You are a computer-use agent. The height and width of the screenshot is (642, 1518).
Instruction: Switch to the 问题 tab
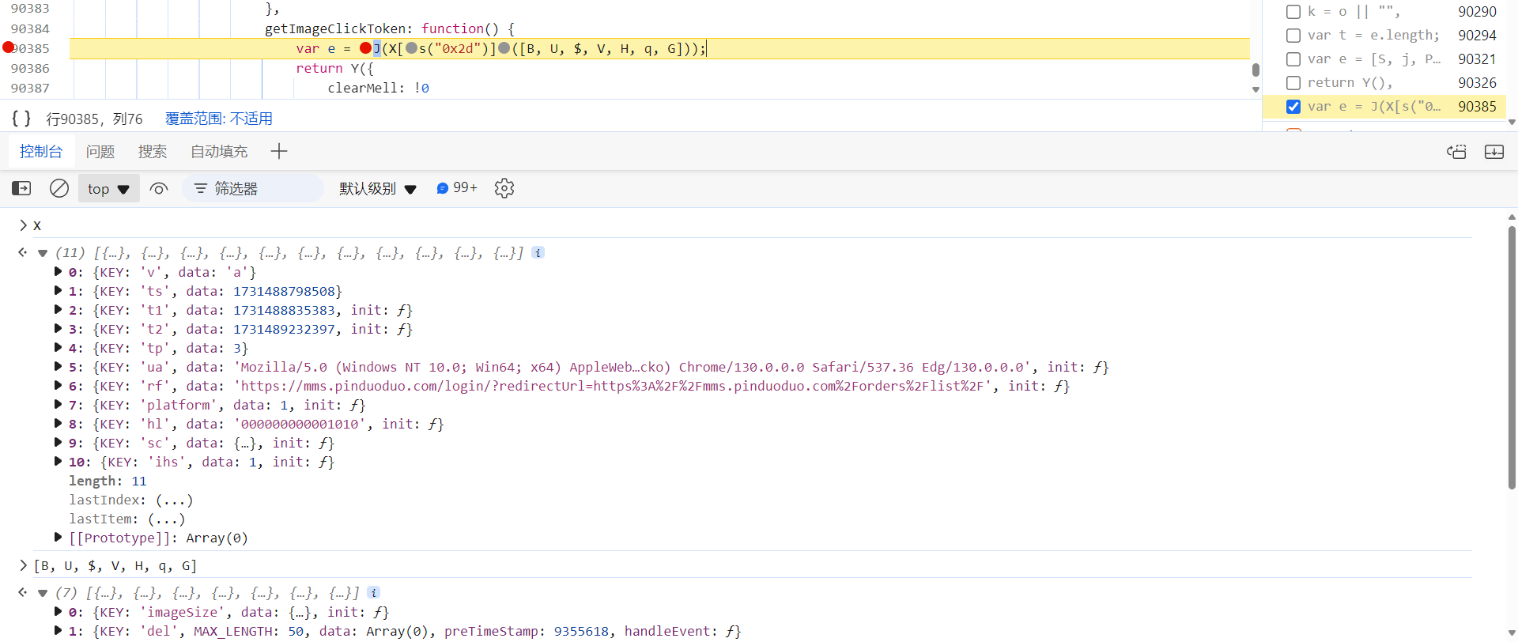pos(100,151)
